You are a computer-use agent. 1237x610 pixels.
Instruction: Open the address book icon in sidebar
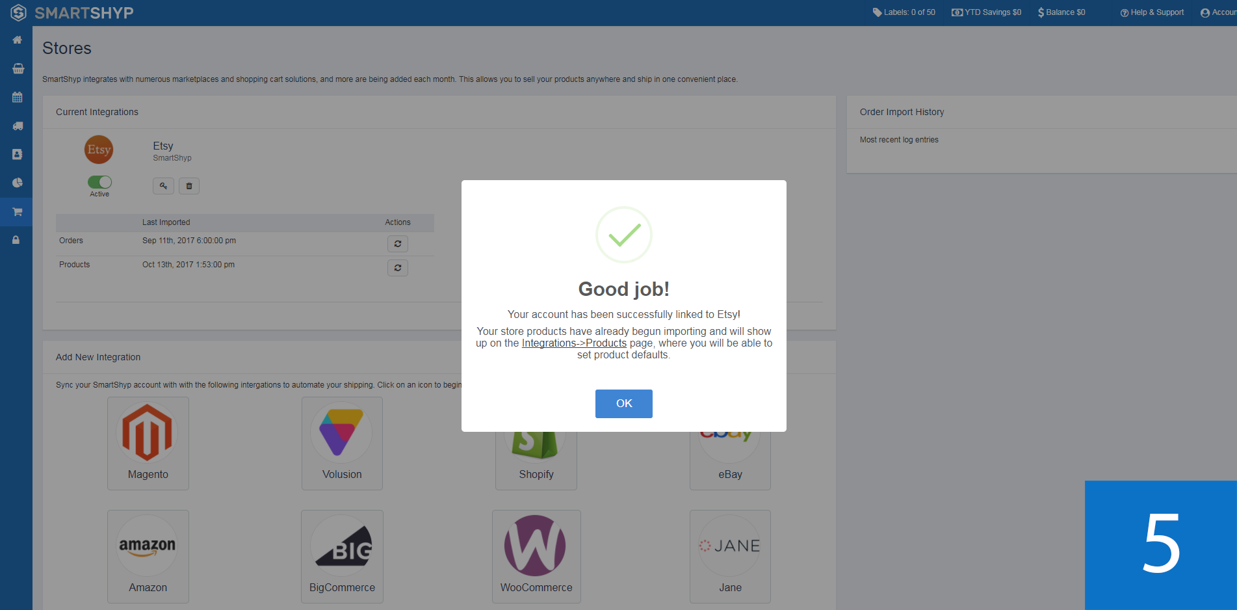point(18,154)
